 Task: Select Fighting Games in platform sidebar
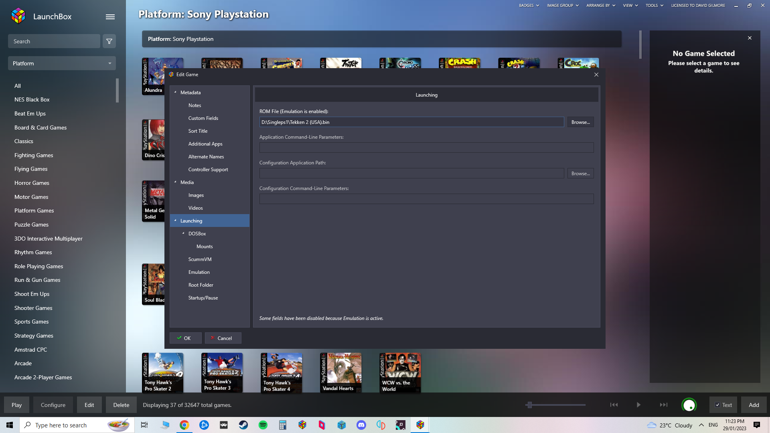pos(34,155)
